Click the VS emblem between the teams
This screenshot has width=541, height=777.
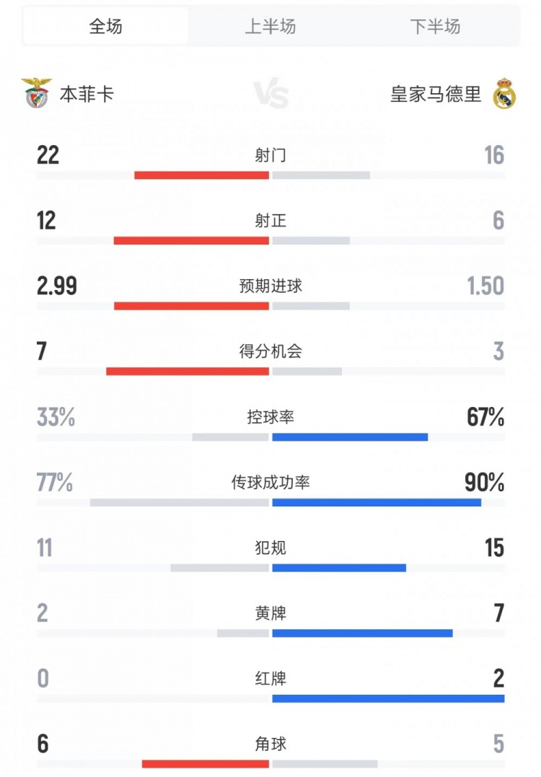click(x=270, y=95)
